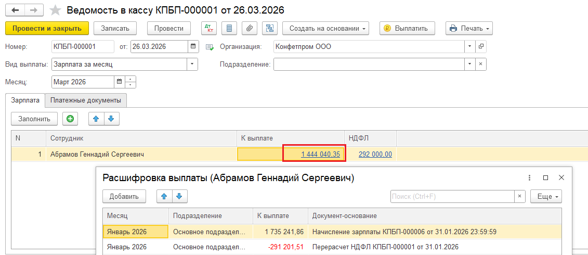Expand the Создать на основании dropdown
This screenshot has height=255, width=588.
click(325, 28)
